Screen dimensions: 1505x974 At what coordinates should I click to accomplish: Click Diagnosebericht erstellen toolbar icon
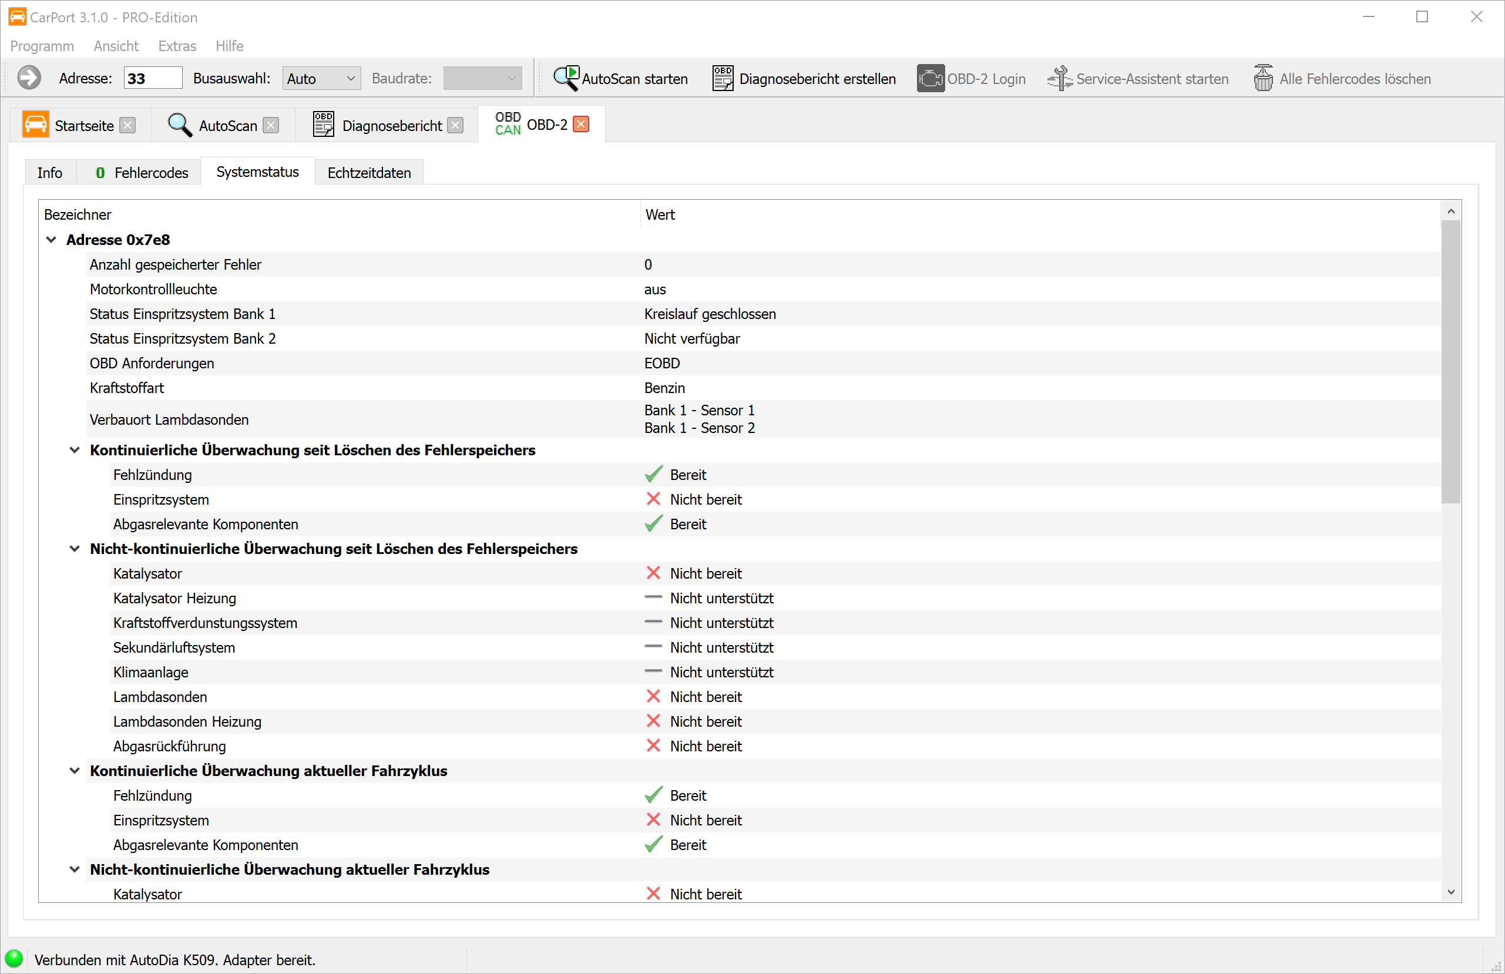point(722,79)
